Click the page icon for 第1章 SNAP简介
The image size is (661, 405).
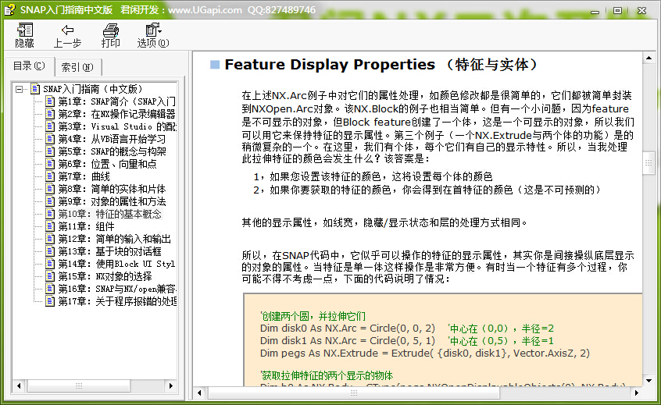(50, 101)
